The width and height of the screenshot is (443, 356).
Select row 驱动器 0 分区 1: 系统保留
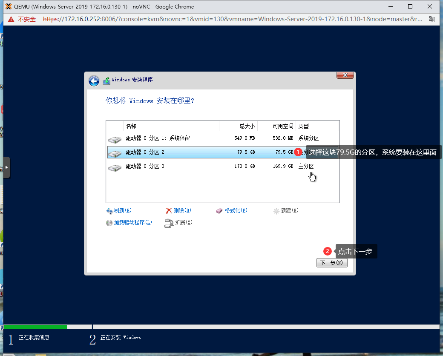click(223, 138)
